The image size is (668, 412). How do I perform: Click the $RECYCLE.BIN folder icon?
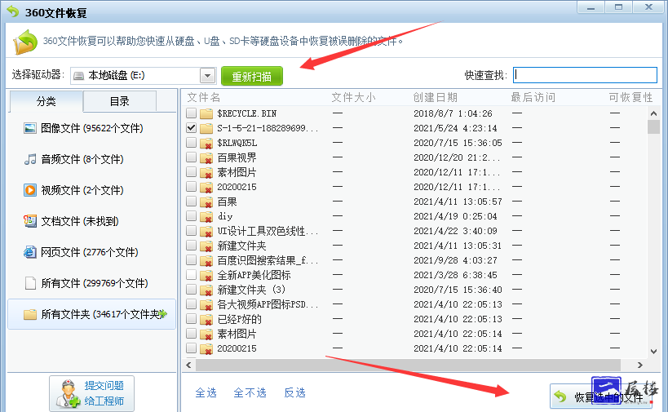click(206, 113)
